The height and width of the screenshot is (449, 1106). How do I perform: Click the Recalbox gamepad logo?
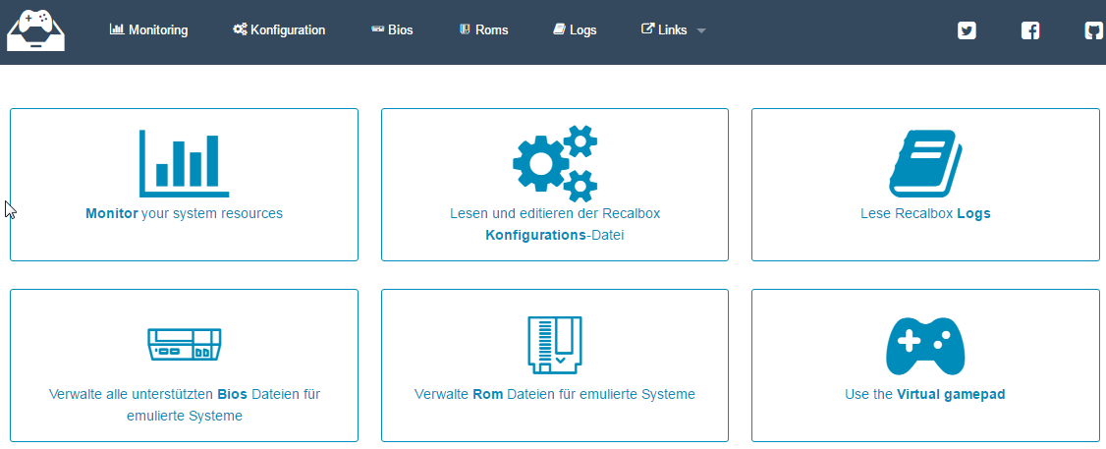pos(35,30)
